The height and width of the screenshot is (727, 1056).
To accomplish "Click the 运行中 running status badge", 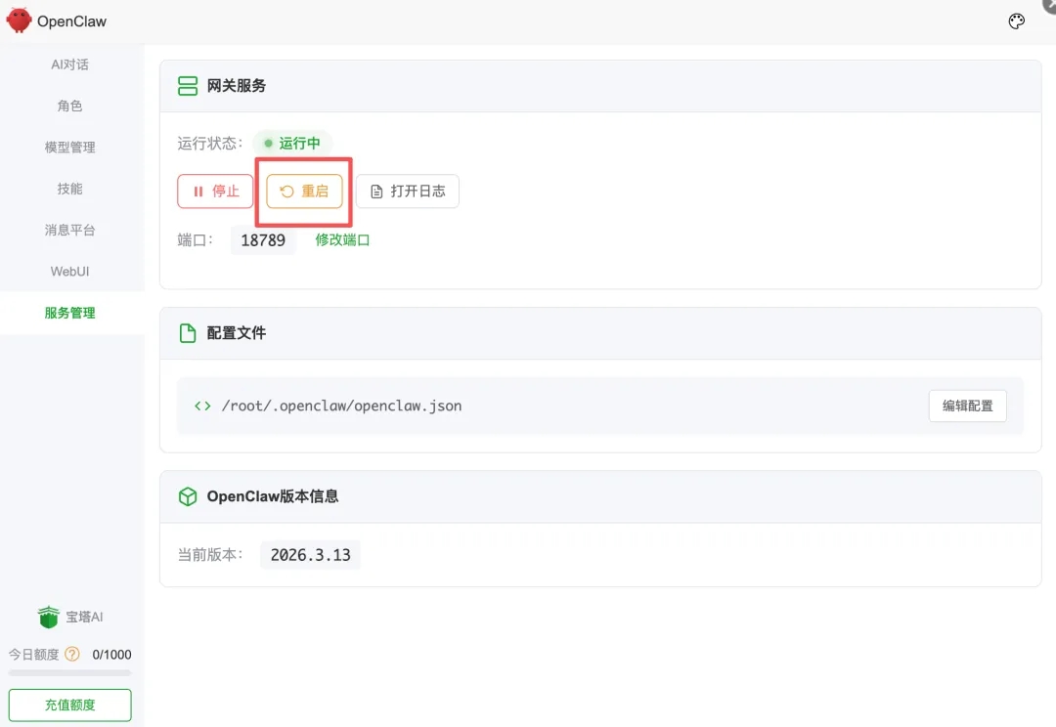I will pyautogui.click(x=291, y=142).
